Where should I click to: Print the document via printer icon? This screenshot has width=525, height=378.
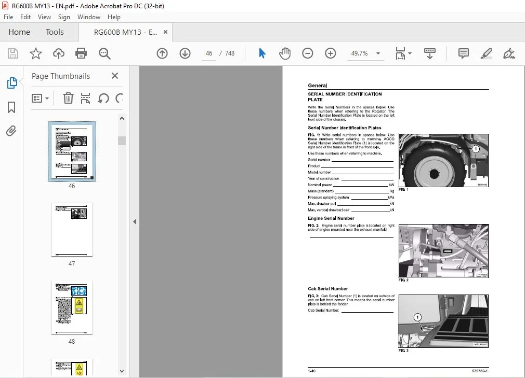coord(81,53)
